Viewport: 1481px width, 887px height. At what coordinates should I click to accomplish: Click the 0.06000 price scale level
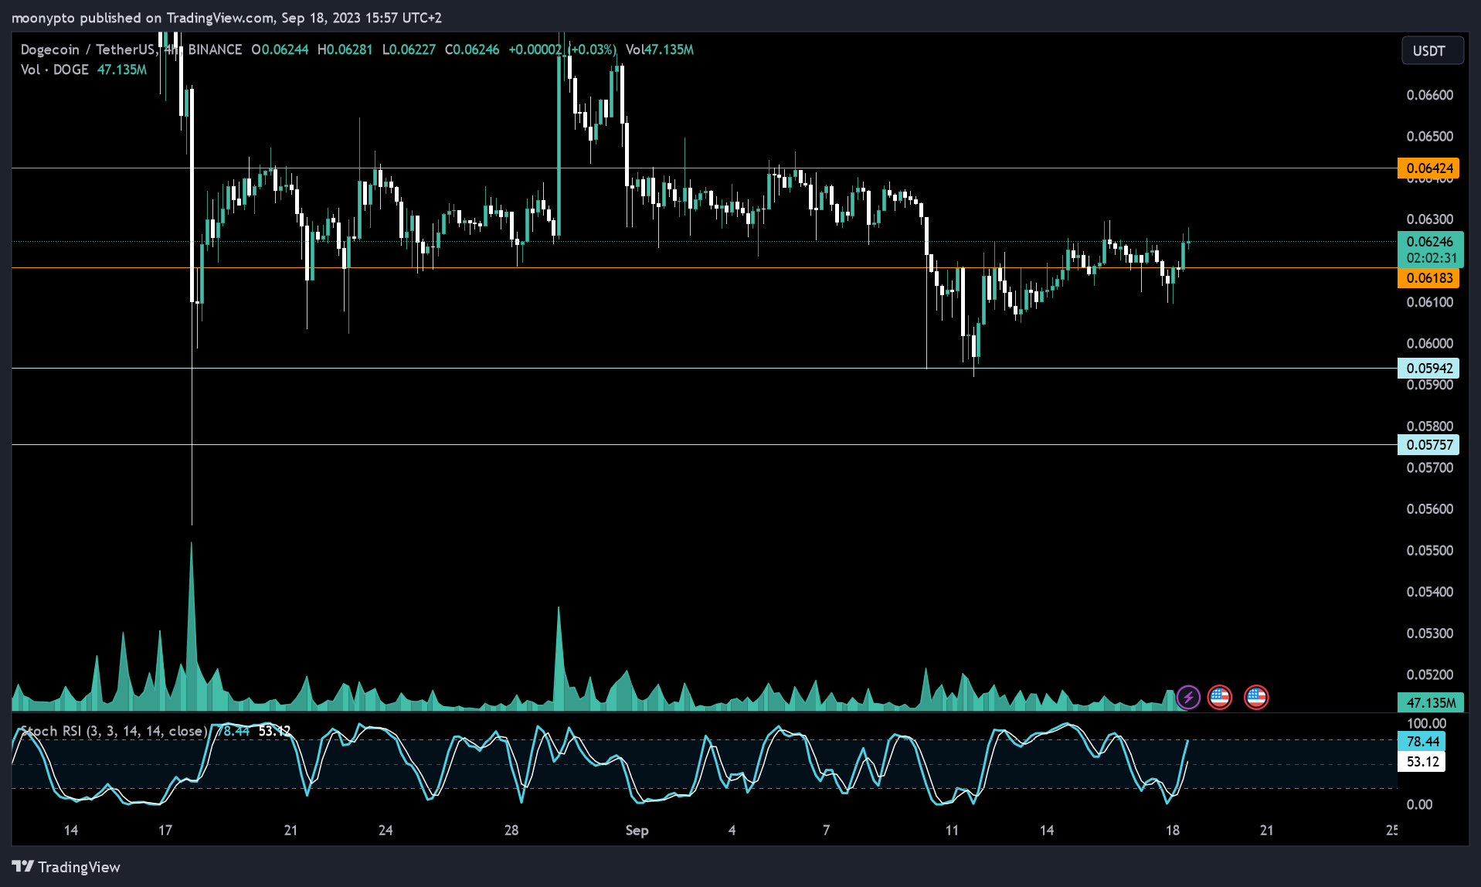point(1429,344)
